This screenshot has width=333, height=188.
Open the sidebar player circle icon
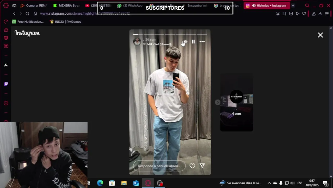click(6, 103)
